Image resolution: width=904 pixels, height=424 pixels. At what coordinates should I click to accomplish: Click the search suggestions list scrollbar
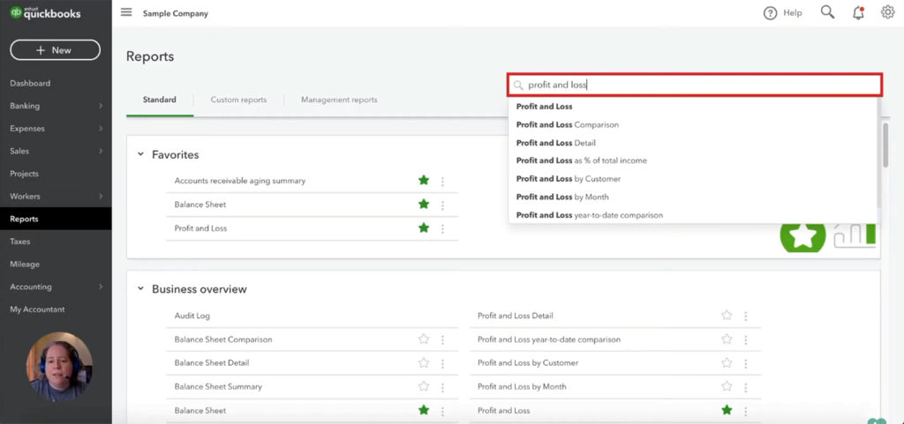[x=885, y=146]
